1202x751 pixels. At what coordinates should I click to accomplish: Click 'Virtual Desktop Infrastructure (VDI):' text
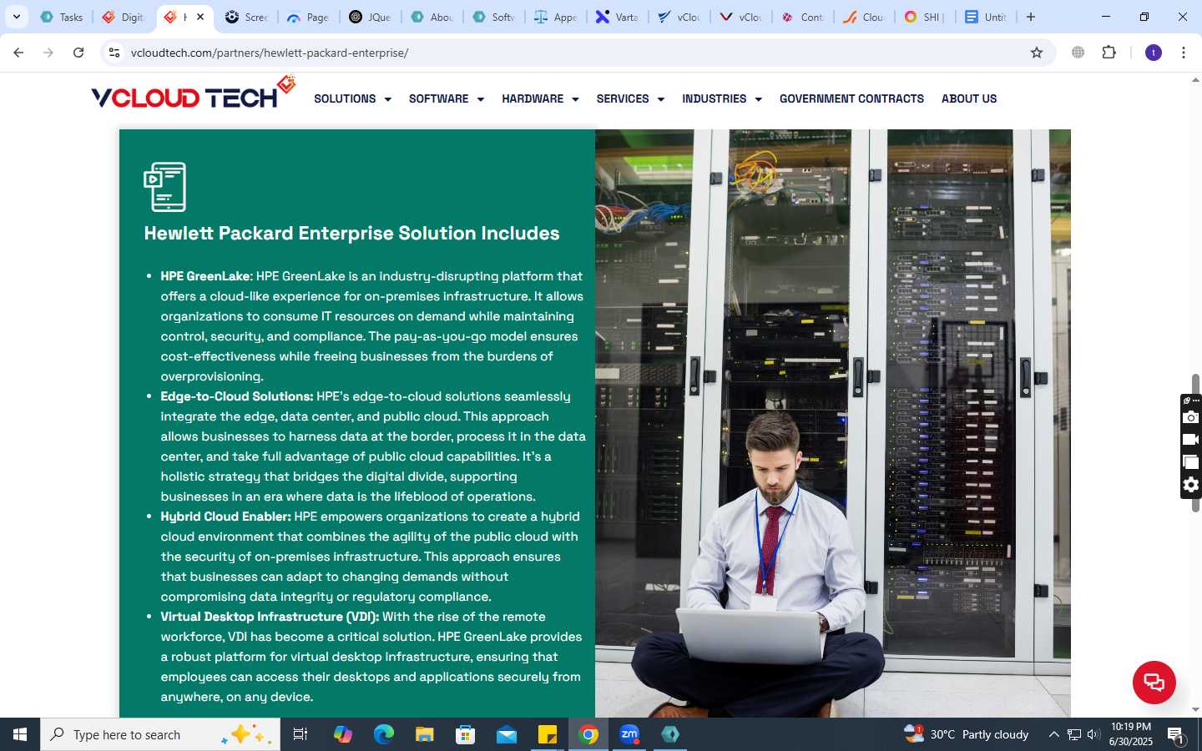[x=270, y=617]
